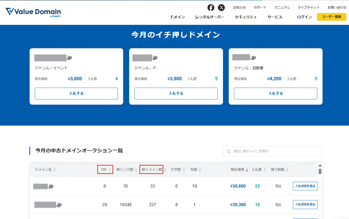The height and width of the screenshot is (219, 349).
Task: Open Value Domain's Facebook page icon
Action: (x=211, y=7)
